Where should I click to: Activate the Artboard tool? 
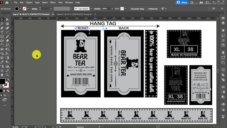(x=2, y=71)
